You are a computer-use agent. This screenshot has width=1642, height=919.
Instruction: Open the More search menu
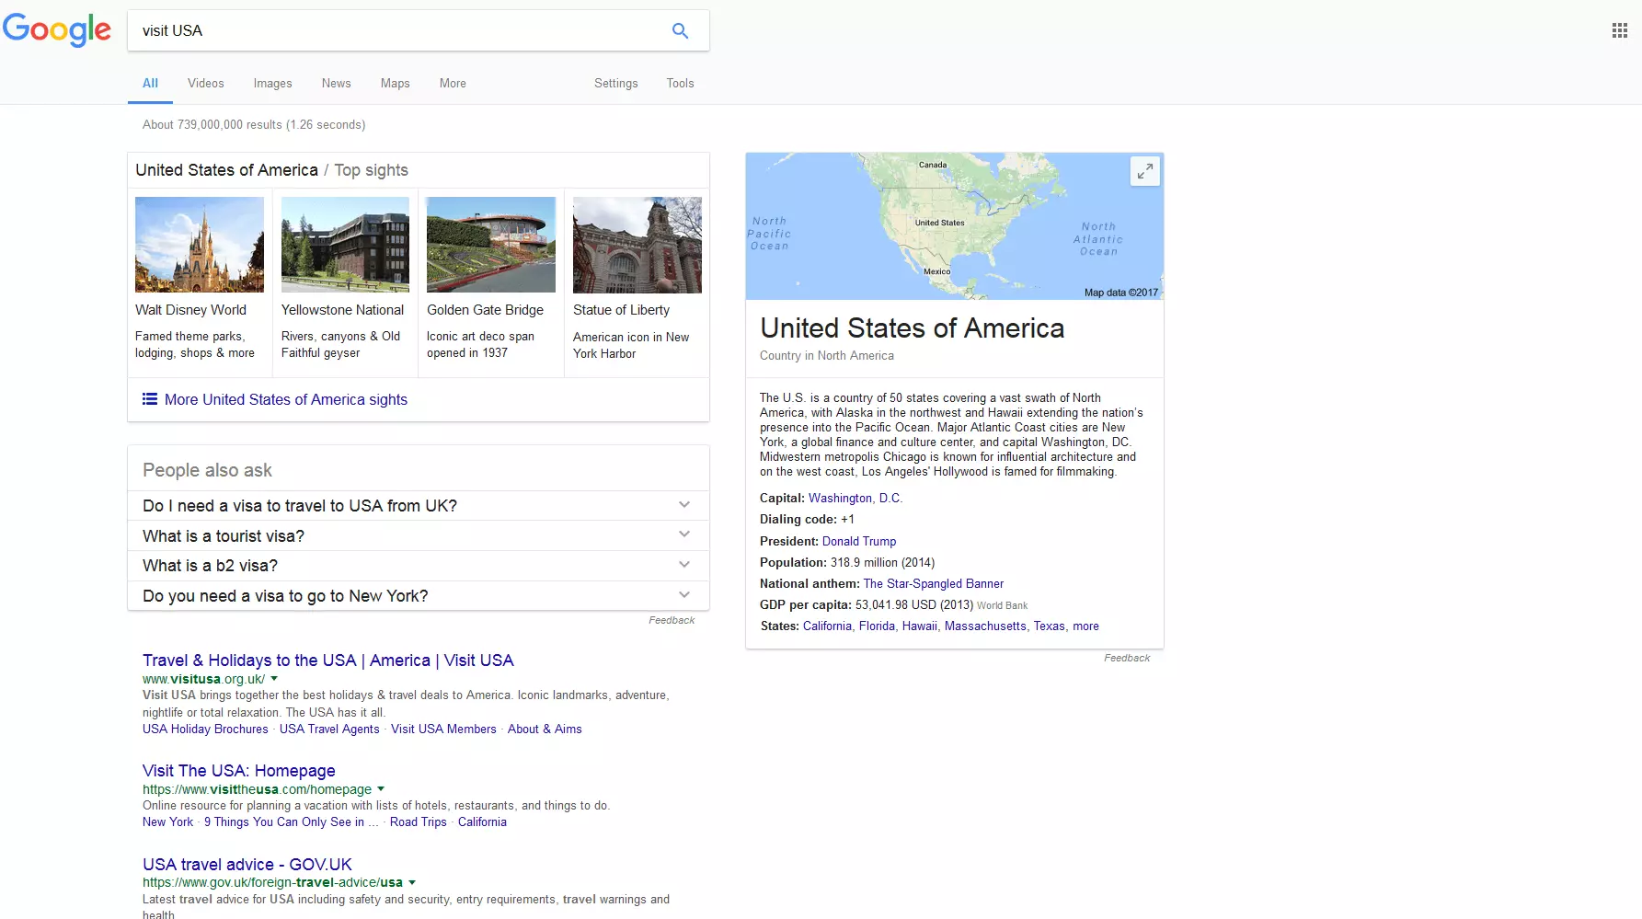[453, 83]
